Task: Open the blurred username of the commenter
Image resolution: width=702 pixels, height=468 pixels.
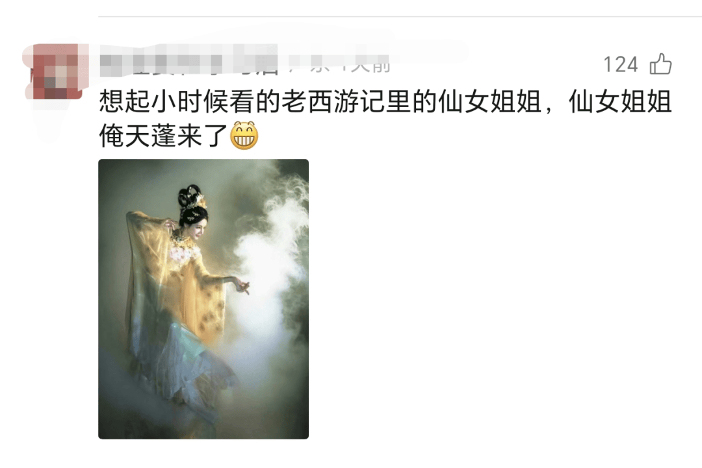Action: (188, 65)
